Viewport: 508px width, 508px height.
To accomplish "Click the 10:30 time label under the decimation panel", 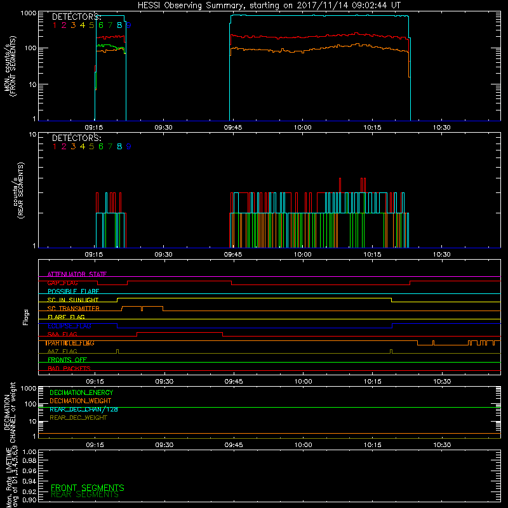I will click(442, 445).
